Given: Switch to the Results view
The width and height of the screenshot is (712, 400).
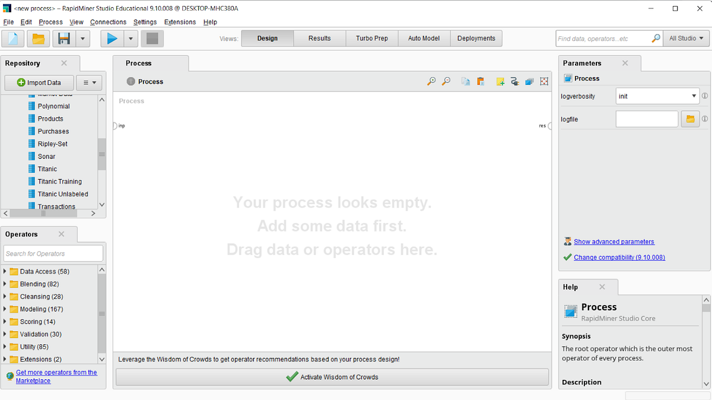Looking at the screenshot, I should [319, 38].
